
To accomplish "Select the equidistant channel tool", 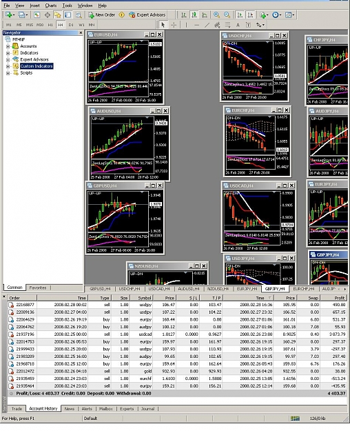I will click(x=217, y=25).
